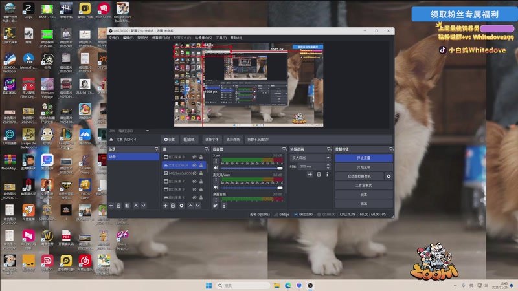Toggle visibility of 窗口采集 7 source
Image resolution: width=518 pixels, height=291 pixels.
click(x=195, y=181)
